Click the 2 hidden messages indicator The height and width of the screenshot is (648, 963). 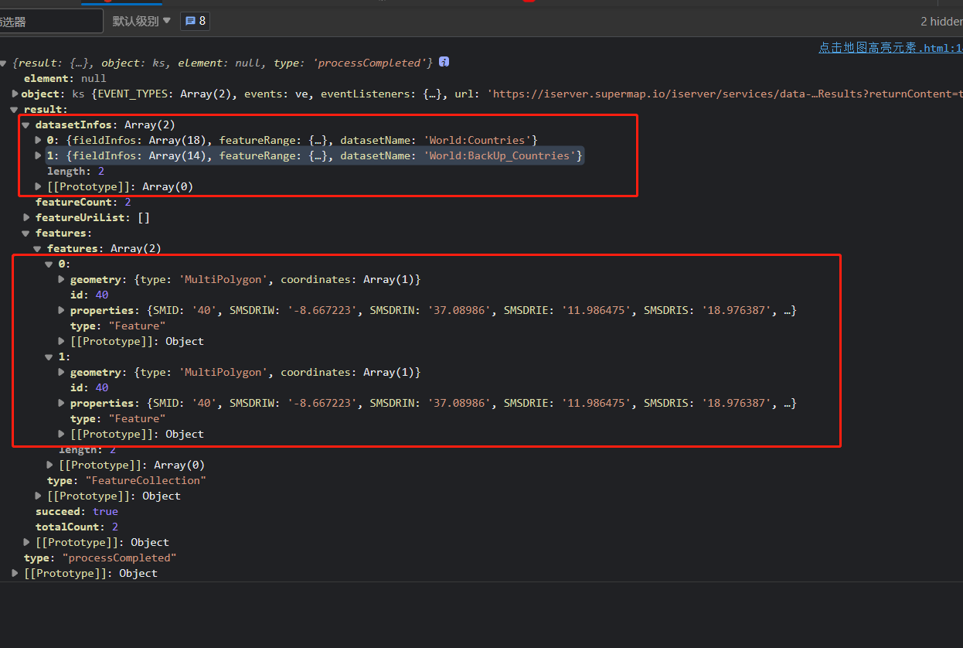coord(940,22)
